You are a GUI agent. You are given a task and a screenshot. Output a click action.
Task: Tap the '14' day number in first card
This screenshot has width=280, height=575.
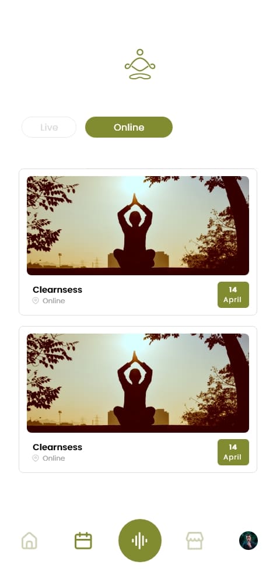coord(233,290)
